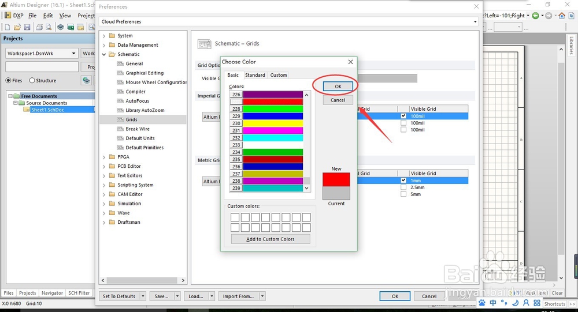The height and width of the screenshot is (312, 578).
Task: Open the Edit menu
Action: (x=48, y=16)
